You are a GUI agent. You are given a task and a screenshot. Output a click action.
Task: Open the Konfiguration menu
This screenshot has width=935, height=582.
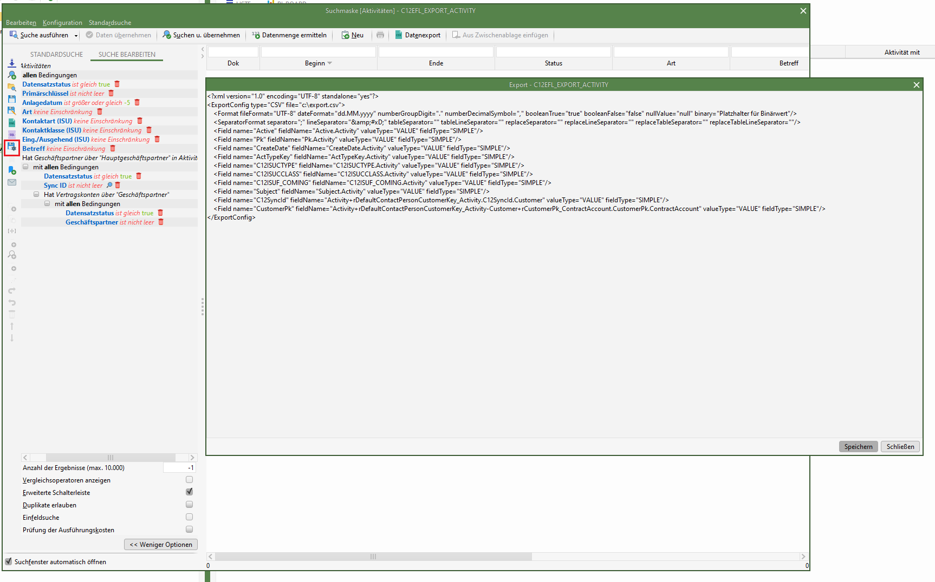[x=62, y=23]
